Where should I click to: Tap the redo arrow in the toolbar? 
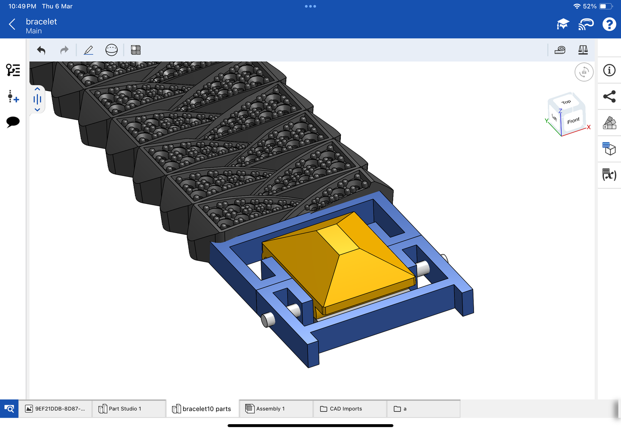click(x=64, y=50)
